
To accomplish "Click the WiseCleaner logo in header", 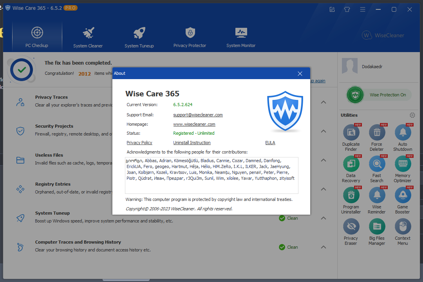I will point(383,35).
